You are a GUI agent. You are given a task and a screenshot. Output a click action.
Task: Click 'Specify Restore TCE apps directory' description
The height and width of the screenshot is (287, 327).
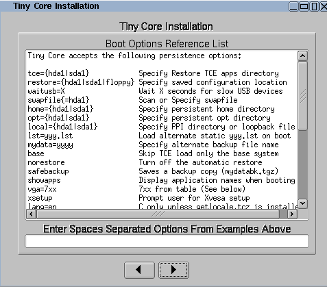[x=208, y=73]
